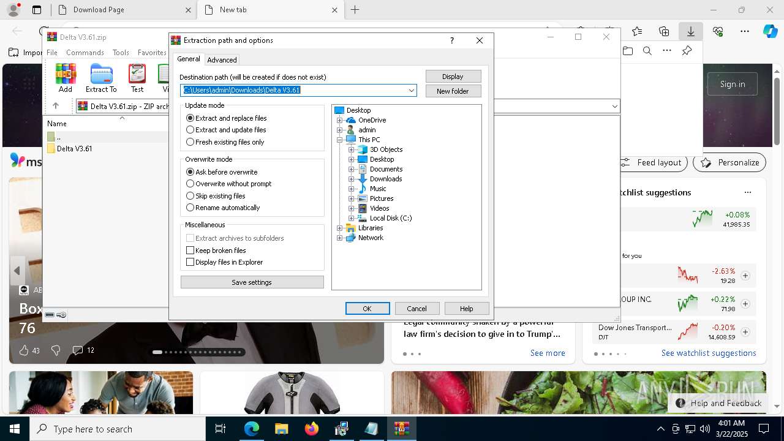This screenshot has height=441, width=784.
Task: Open the WinRAR File menu
Action: [52, 53]
